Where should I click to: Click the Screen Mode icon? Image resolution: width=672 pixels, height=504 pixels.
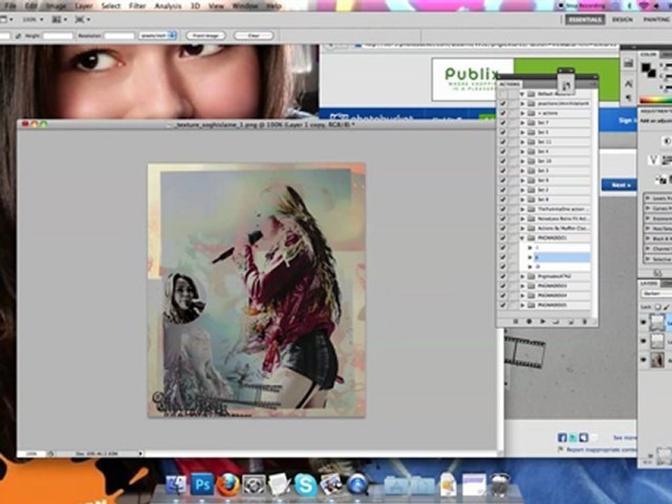click(82, 20)
